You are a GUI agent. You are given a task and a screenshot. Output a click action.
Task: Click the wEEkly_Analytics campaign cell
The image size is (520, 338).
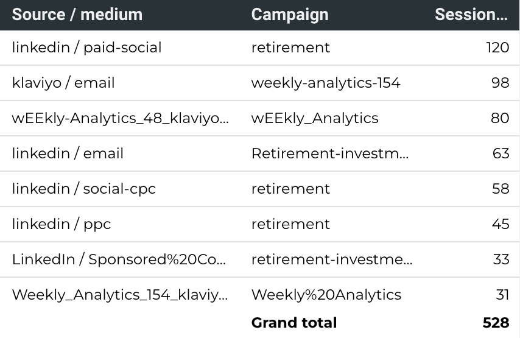pos(315,118)
